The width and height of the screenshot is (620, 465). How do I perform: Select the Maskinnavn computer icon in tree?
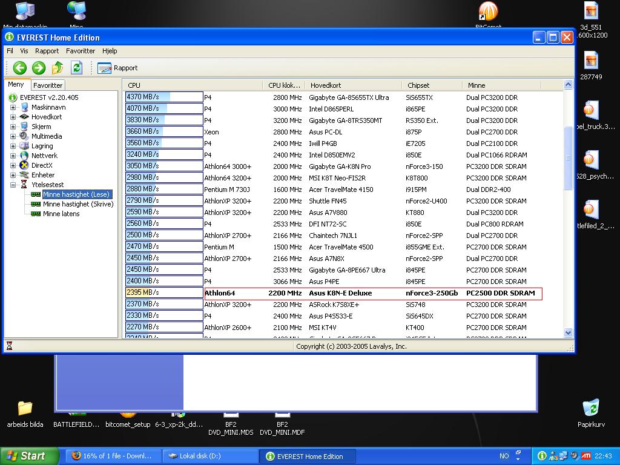coord(24,107)
